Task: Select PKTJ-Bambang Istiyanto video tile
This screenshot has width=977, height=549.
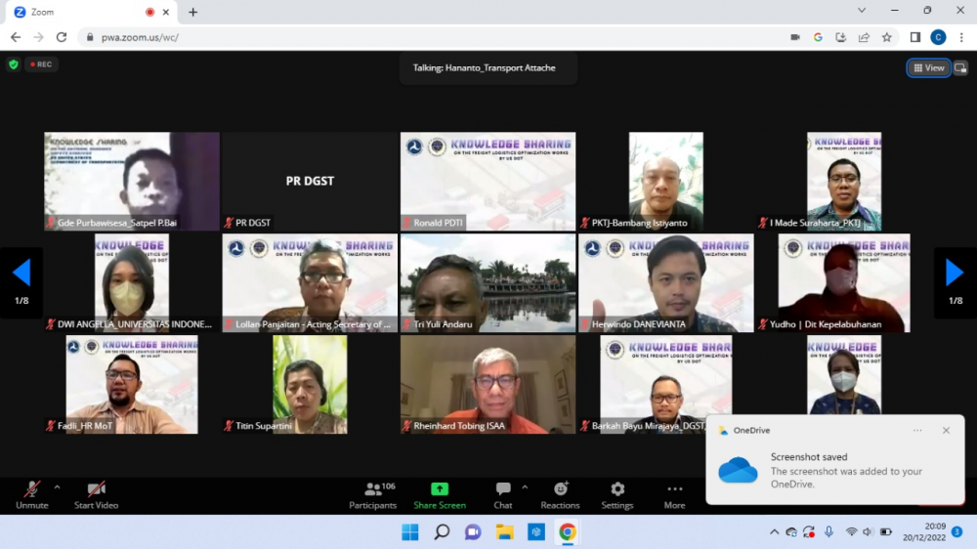Action: pyautogui.click(x=666, y=181)
